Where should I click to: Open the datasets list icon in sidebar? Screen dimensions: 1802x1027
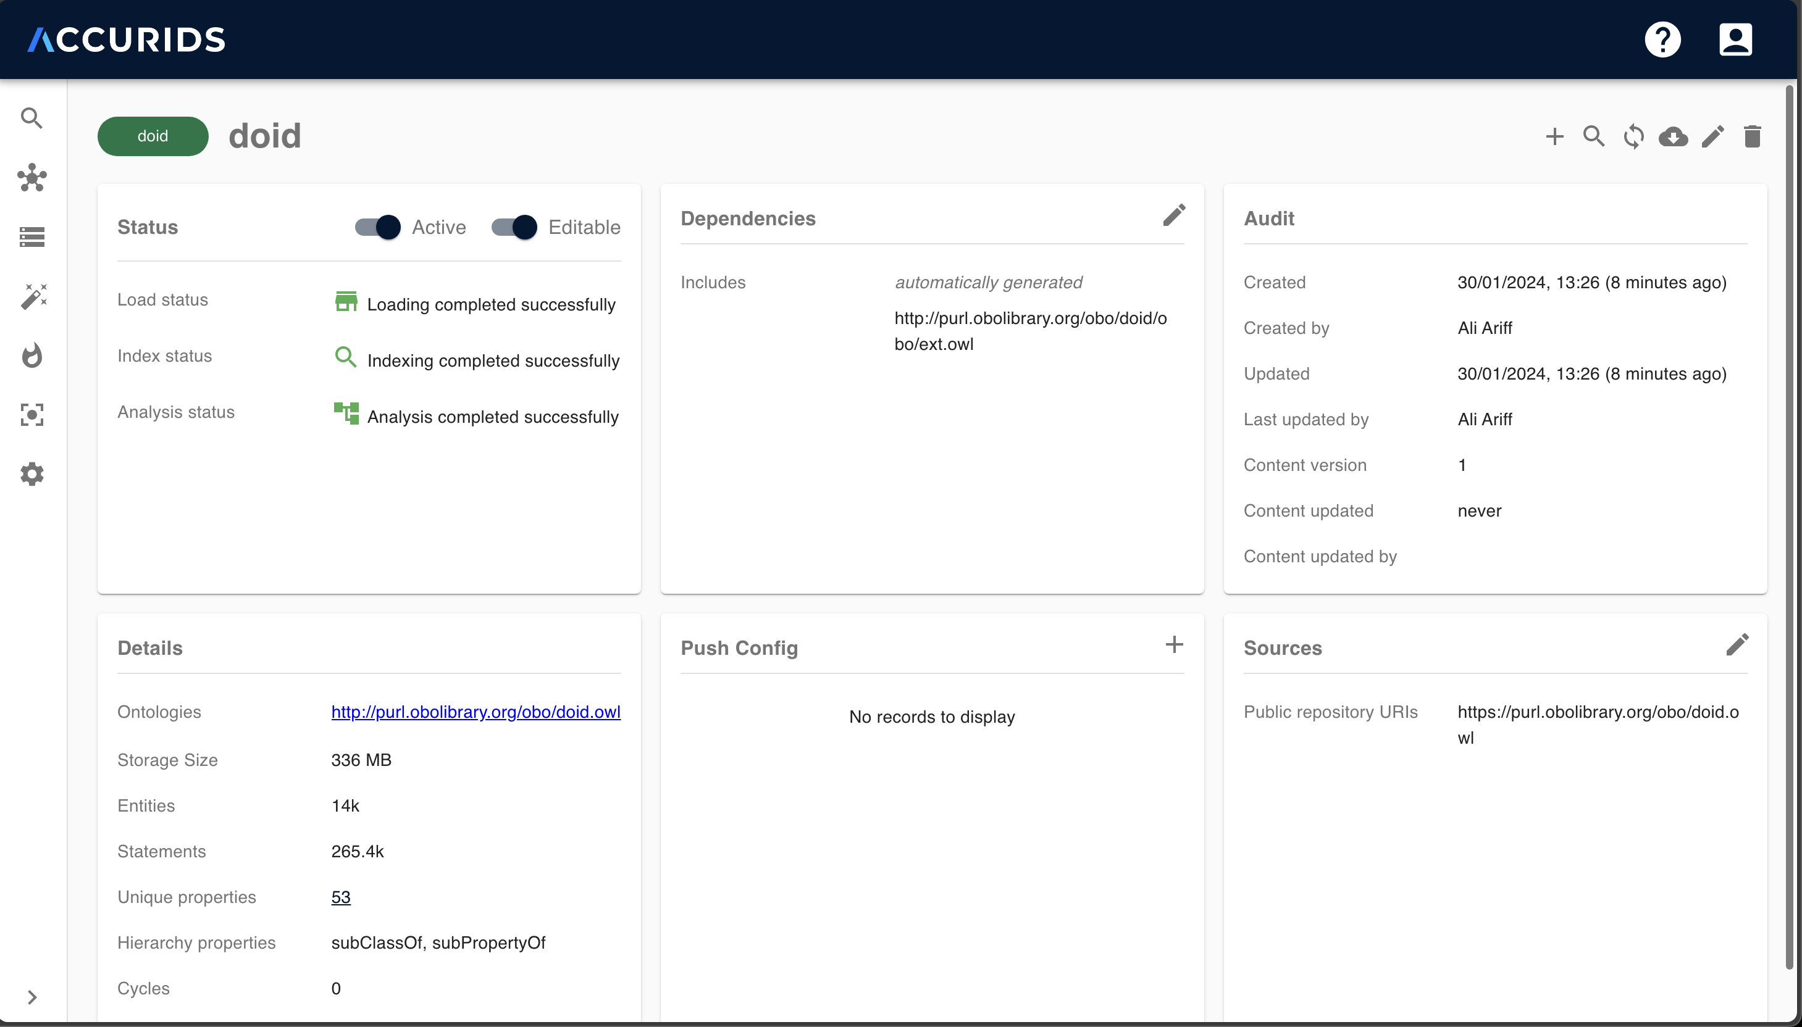click(31, 237)
